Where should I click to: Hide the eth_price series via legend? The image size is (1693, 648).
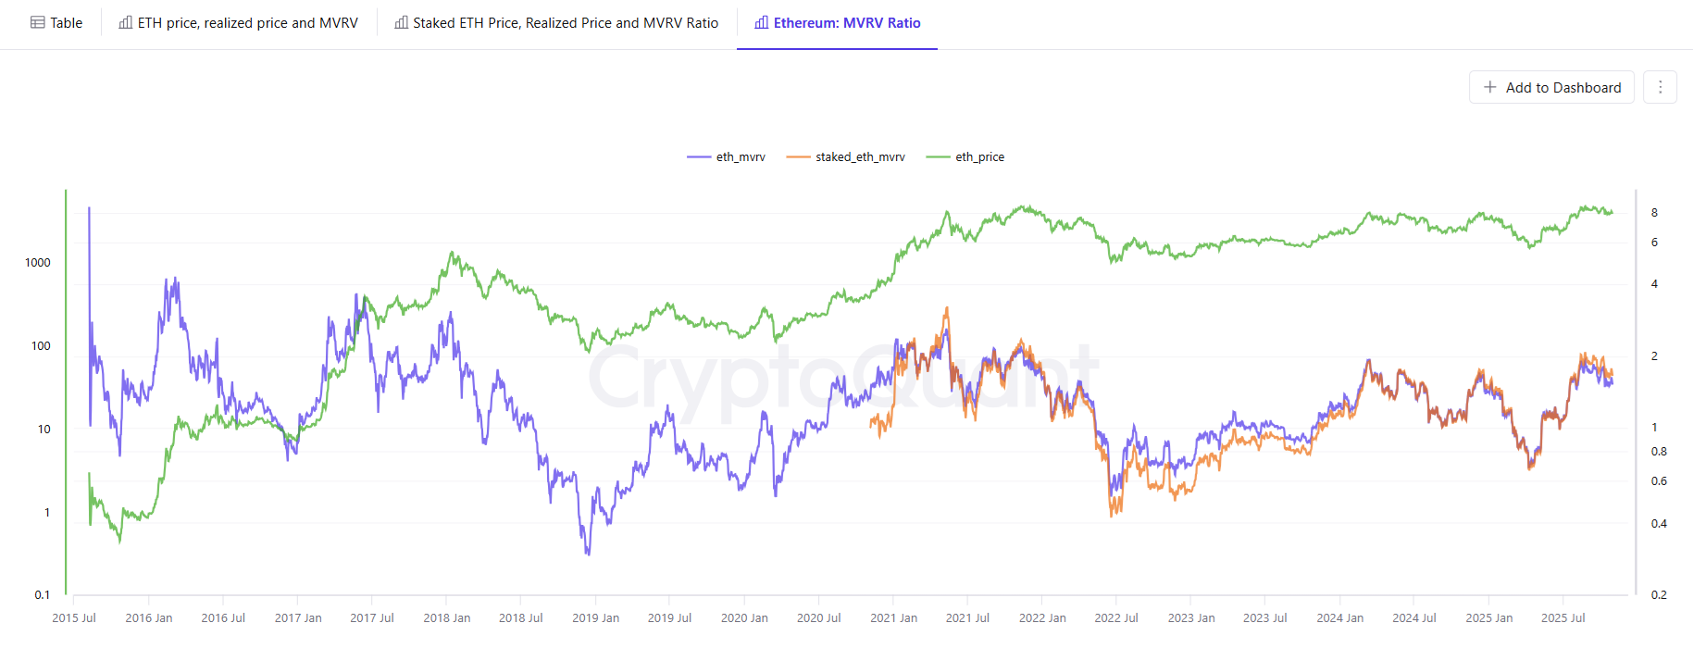[x=979, y=157]
